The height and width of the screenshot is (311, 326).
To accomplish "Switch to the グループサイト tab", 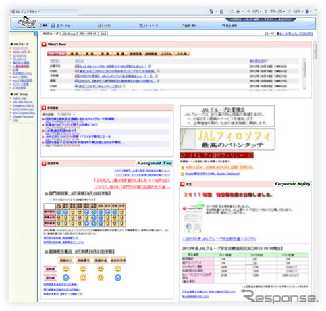I will click(x=88, y=34).
